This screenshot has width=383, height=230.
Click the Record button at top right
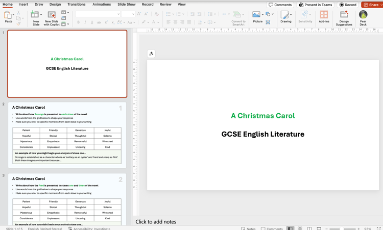pos(348,5)
